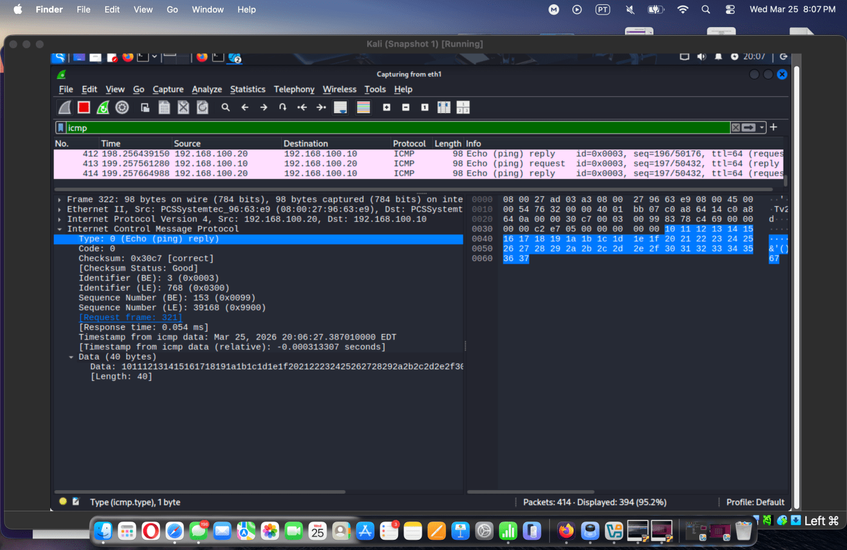This screenshot has height=550, width=847.
Task: Open the Wireshark File menu
Action: [x=66, y=89]
